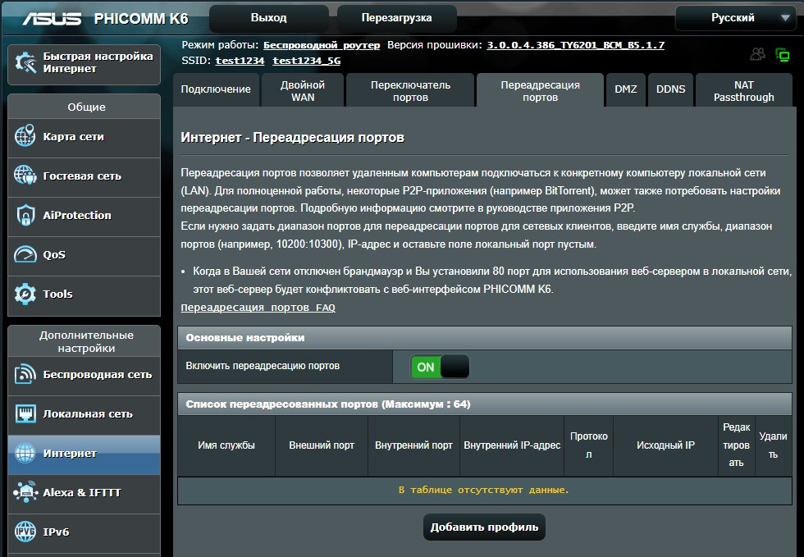Open the firmware version link
Viewport: 804px width, 557px height.
tap(575, 45)
